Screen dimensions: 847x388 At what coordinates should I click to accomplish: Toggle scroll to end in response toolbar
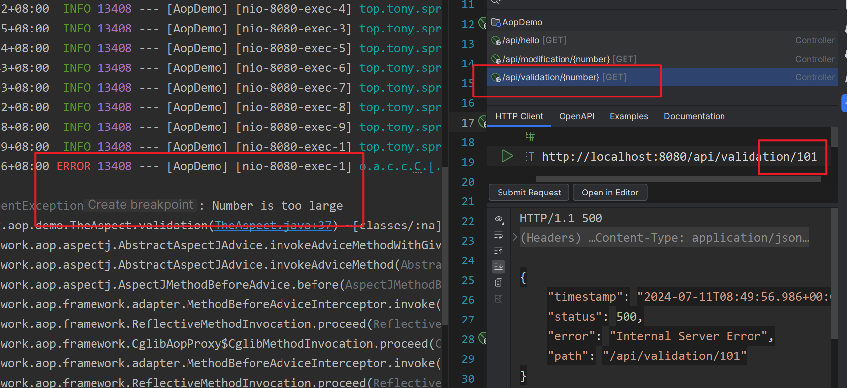pos(499,267)
